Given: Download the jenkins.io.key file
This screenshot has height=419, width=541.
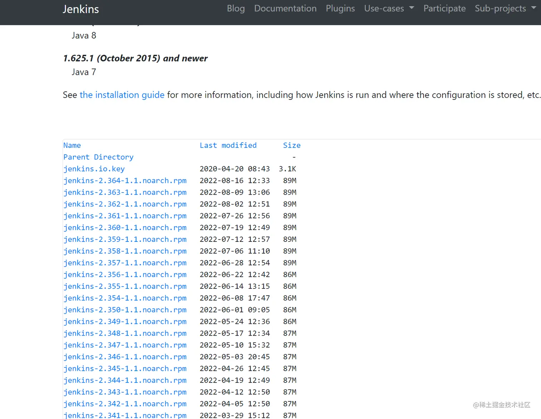Looking at the screenshot, I should (x=94, y=169).
